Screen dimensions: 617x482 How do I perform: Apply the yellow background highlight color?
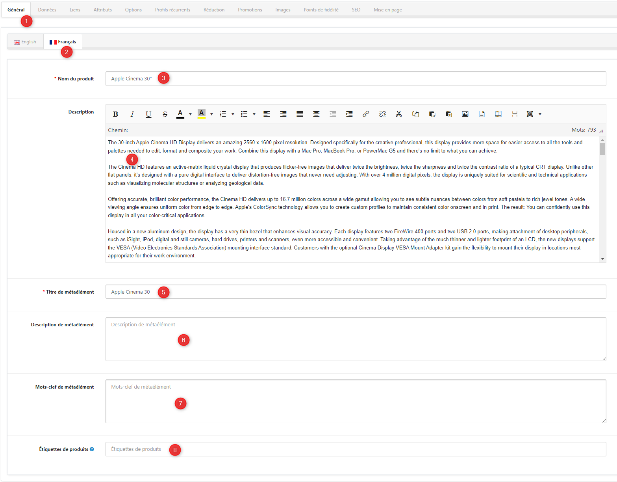click(202, 114)
